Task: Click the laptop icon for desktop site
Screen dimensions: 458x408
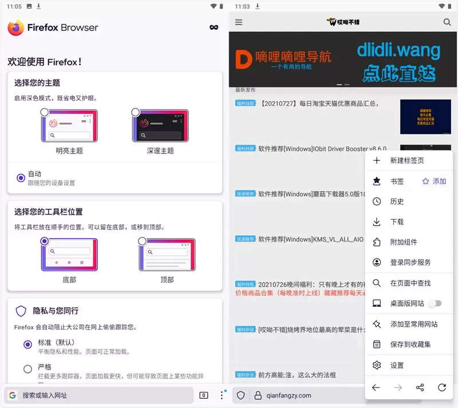Action: tap(377, 303)
